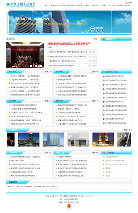Screen dimensions: 138x213
Task: Open the red headline 南通建筑产业联盟成立大会
Action: tap(69, 44)
